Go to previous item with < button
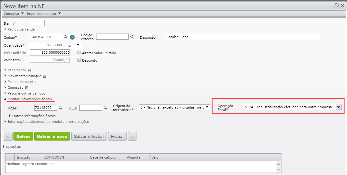The width and height of the screenshot is (347, 175). (x=8, y=136)
